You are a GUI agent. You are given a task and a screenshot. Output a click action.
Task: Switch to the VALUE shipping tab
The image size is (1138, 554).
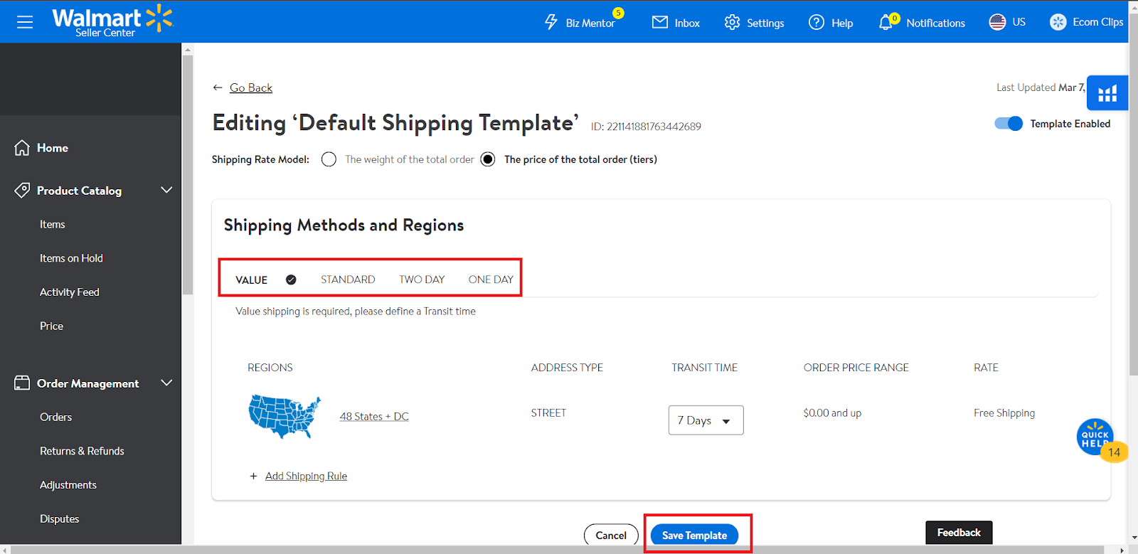(252, 279)
